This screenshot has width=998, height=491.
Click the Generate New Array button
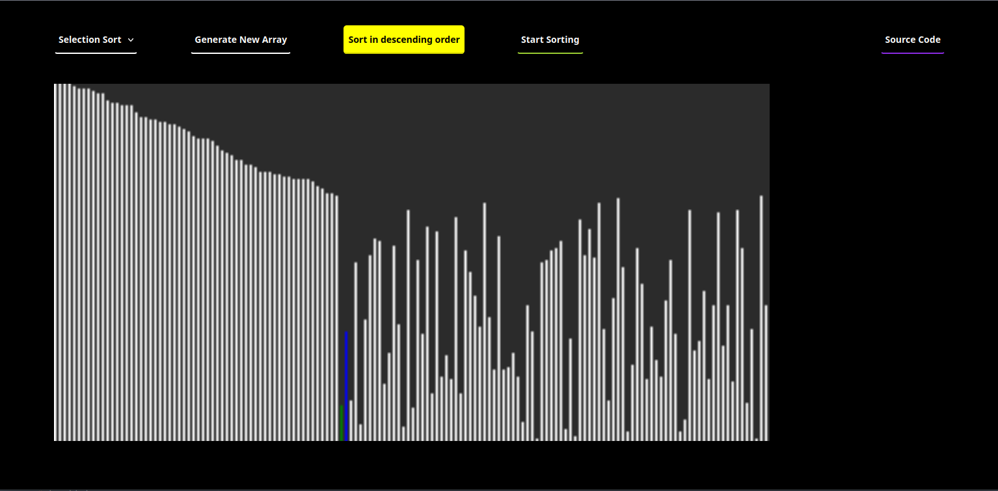[241, 40]
